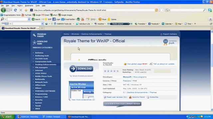Open the search engine selector dropdown
Viewport: 213px width, 119px height.
167,10
